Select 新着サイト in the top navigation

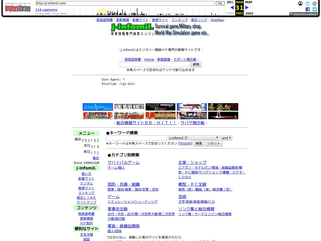pyautogui.click(x=140, y=20)
